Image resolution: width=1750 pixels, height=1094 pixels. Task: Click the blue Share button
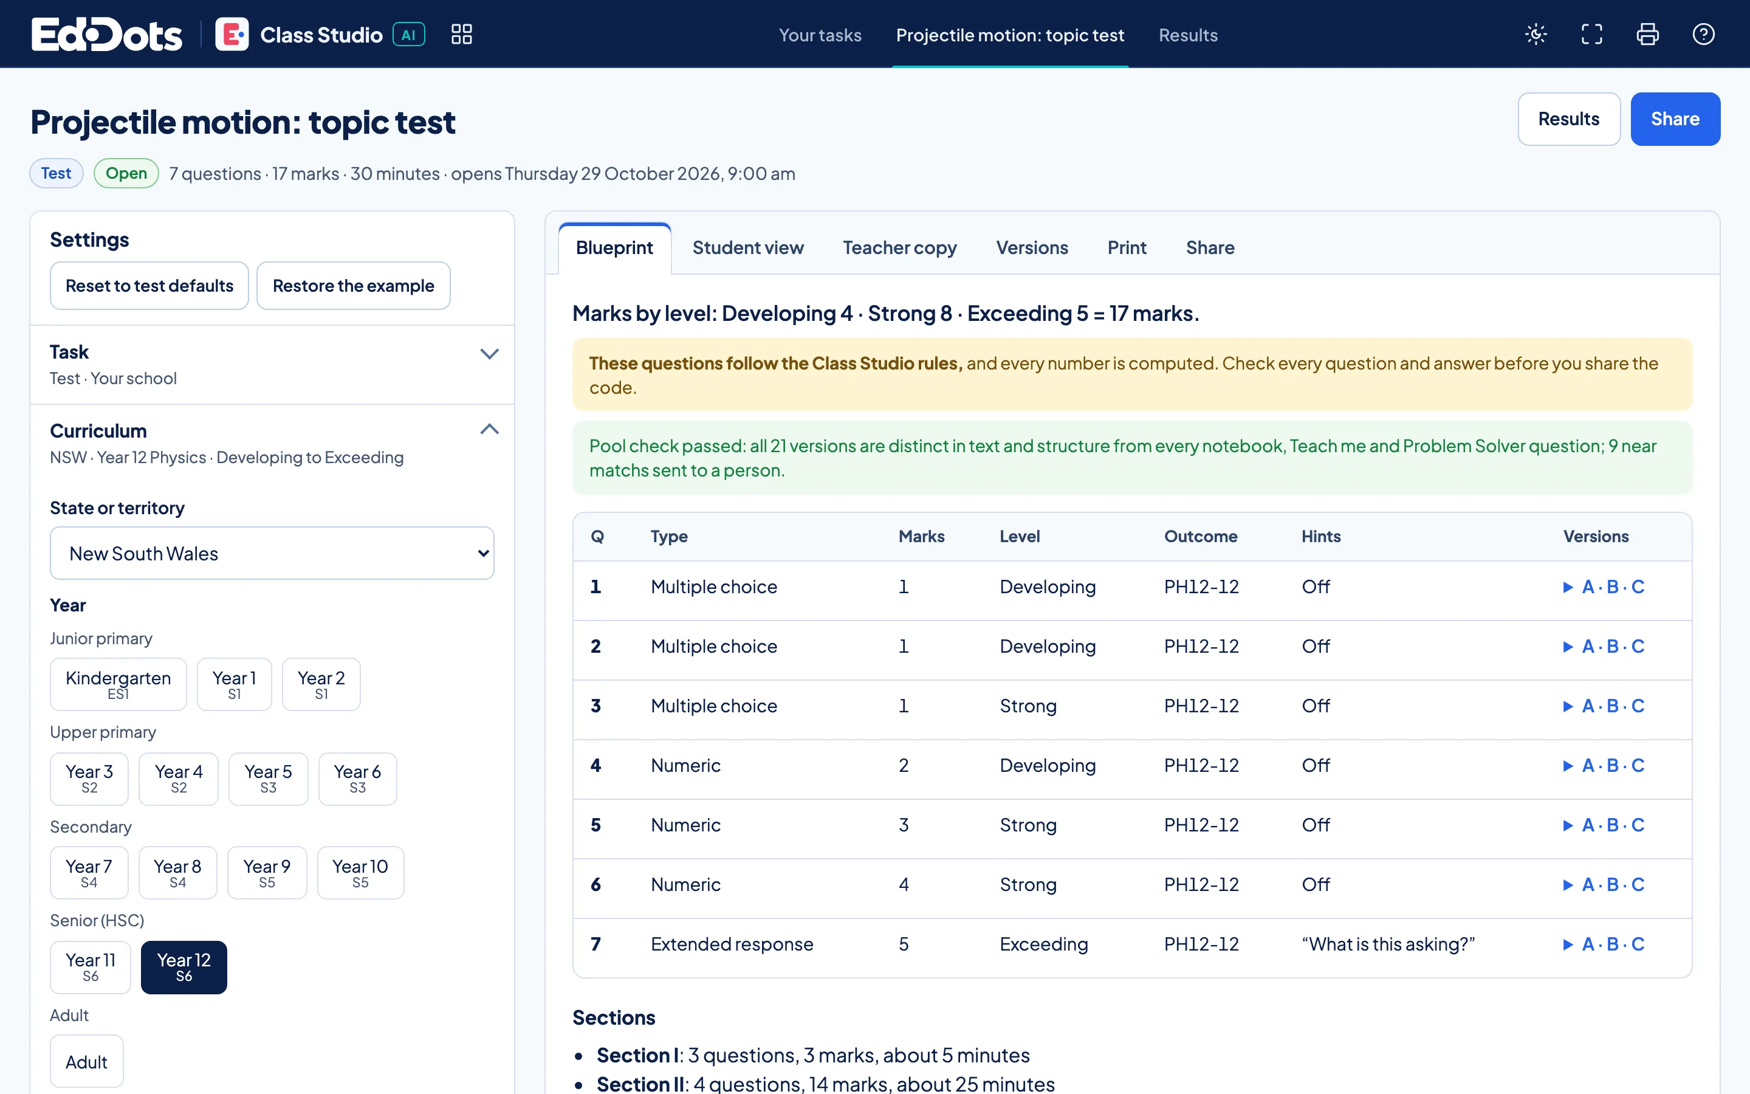coord(1675,119)
